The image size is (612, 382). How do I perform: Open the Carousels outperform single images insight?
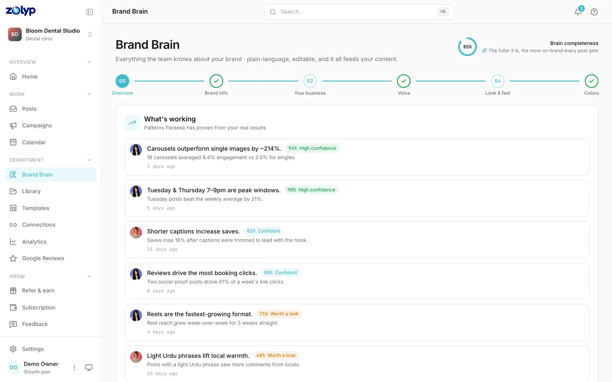[x=357, y=157]
